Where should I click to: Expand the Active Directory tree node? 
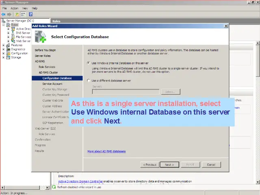point(8,29)
